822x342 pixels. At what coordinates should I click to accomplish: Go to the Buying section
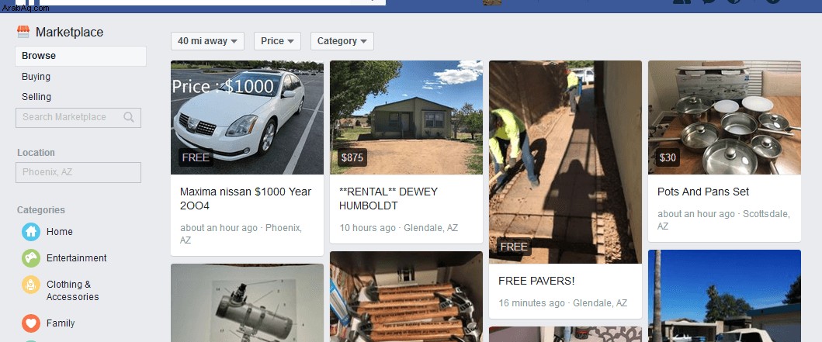coord(36,77)
